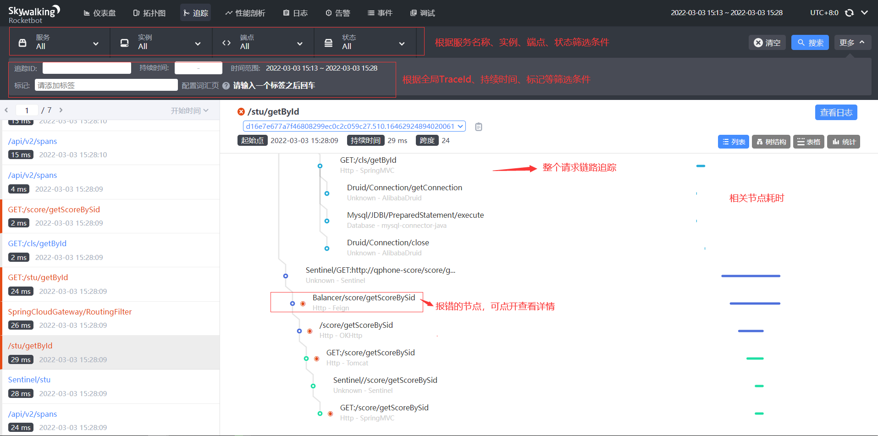Collapse the 更多 more options
878x436 pixels.
[x=852, y=43]
